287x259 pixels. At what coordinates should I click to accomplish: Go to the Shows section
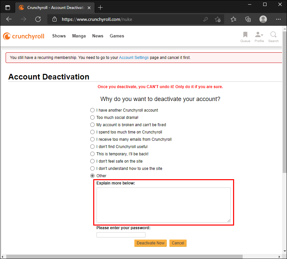click(59, 36)
